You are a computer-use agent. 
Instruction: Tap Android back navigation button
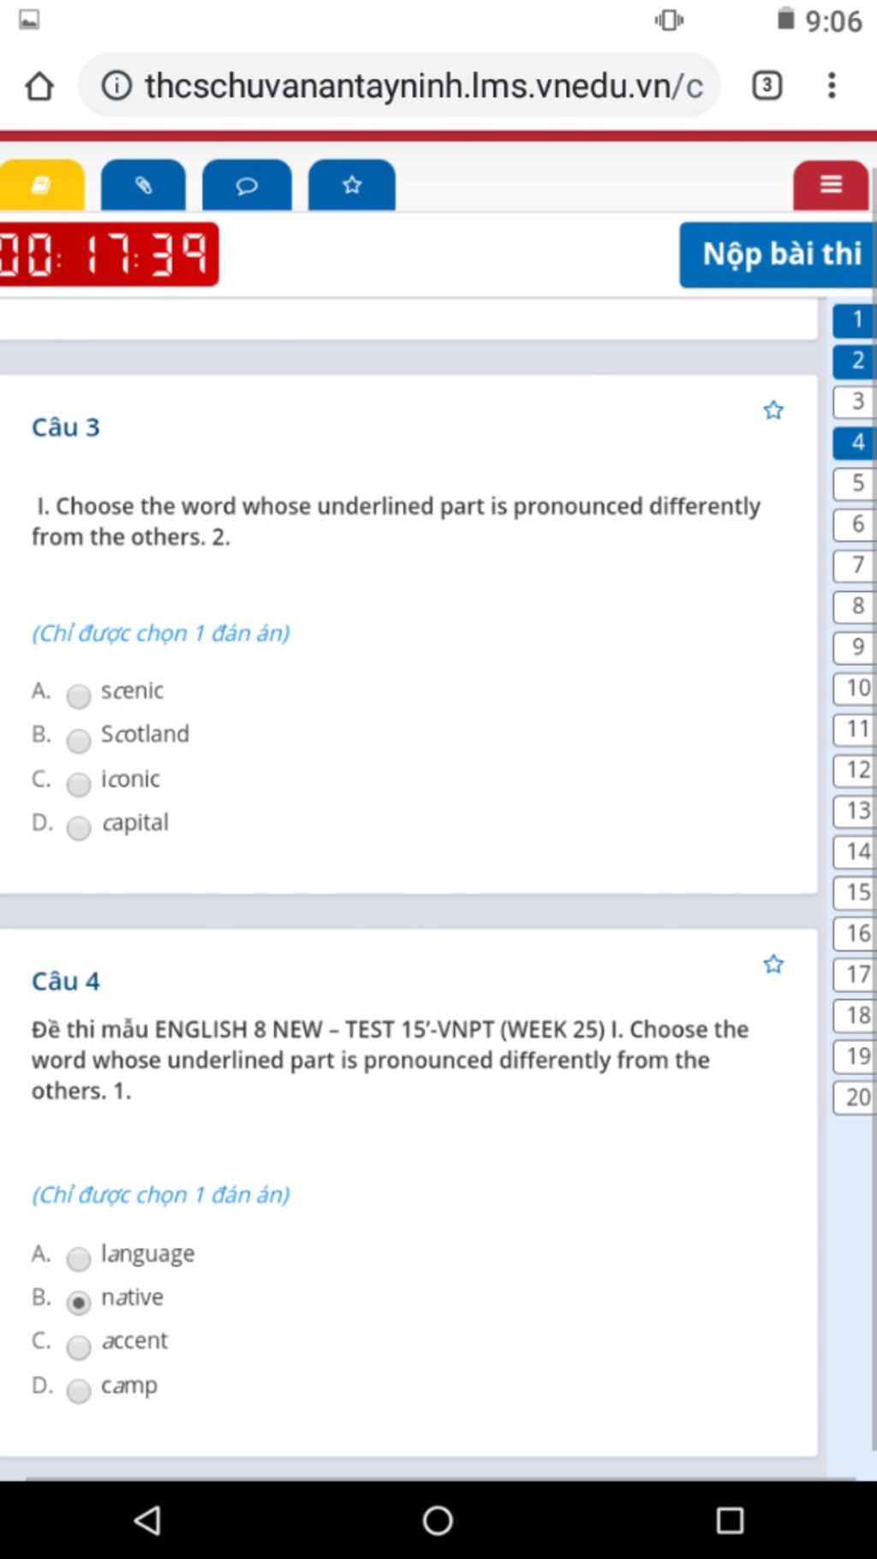[147, 1520]
